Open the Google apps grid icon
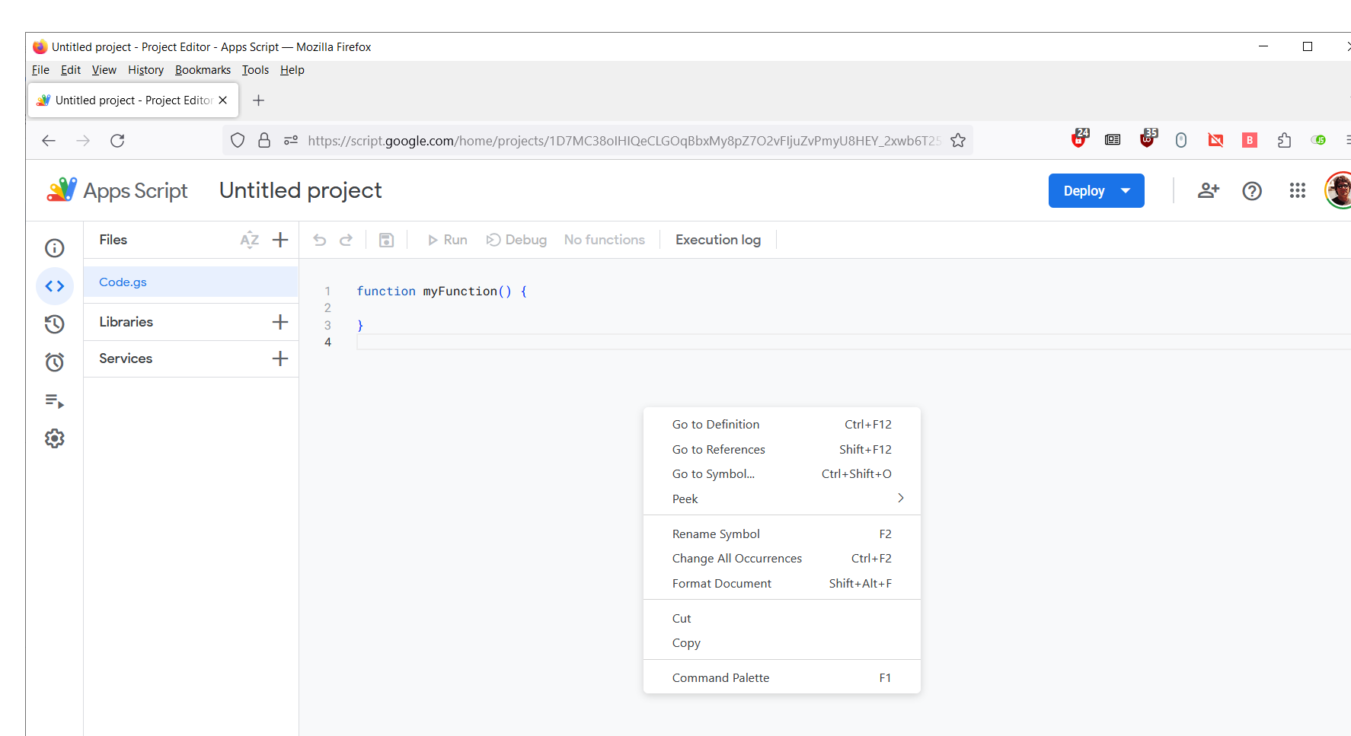The width and height of the screenshot is (1351, 736). [x=1298, y=191]
